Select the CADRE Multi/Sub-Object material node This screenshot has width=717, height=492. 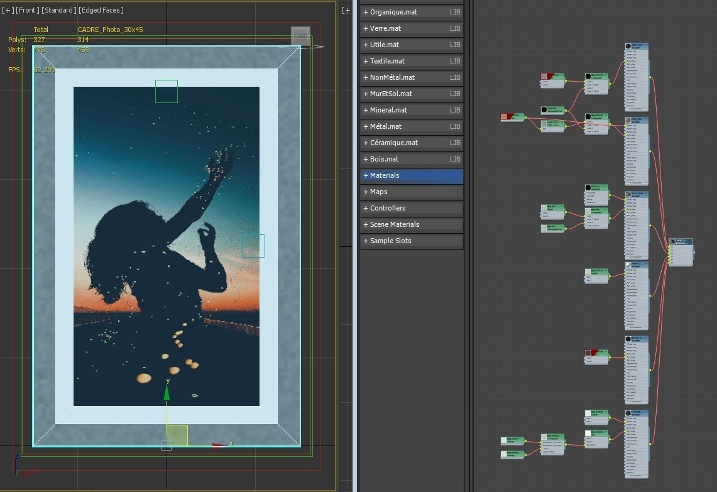click(x=681, y=251)
